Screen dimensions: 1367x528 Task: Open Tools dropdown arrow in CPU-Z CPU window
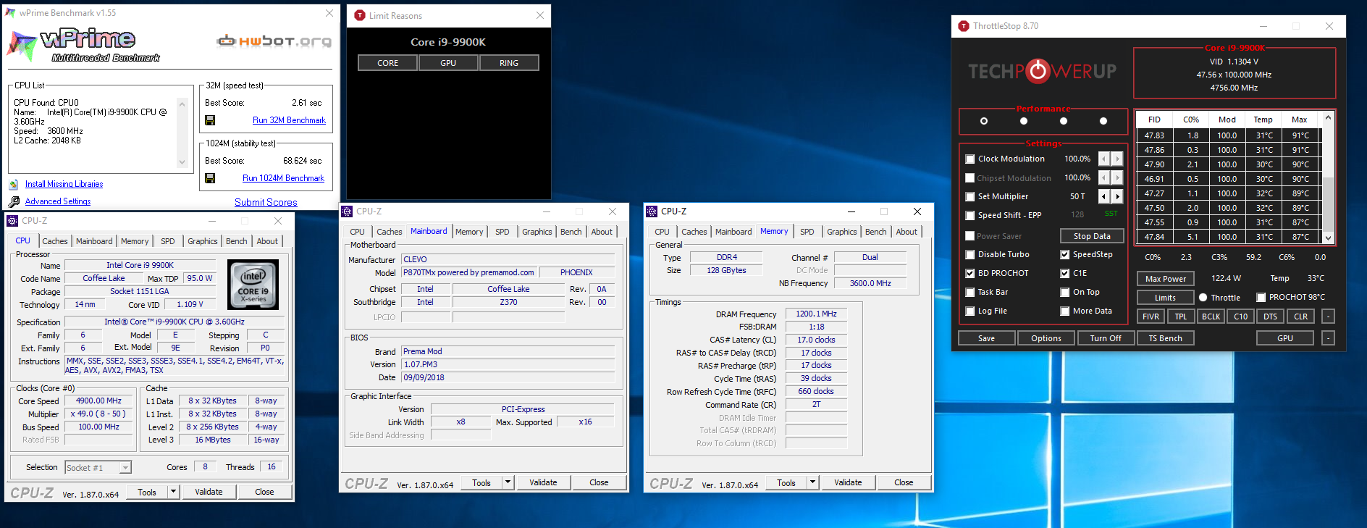point(173,492)
